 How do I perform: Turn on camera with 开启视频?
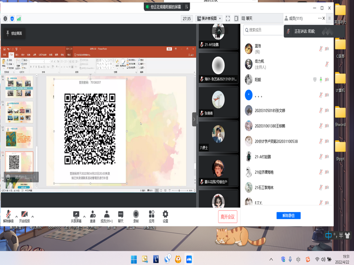(24, 216)
